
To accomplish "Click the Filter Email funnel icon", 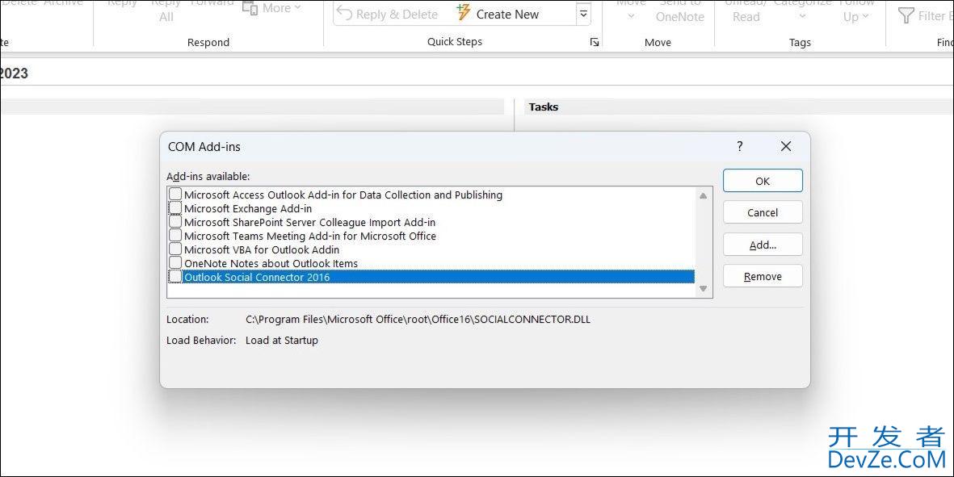I will coord(906,15).
